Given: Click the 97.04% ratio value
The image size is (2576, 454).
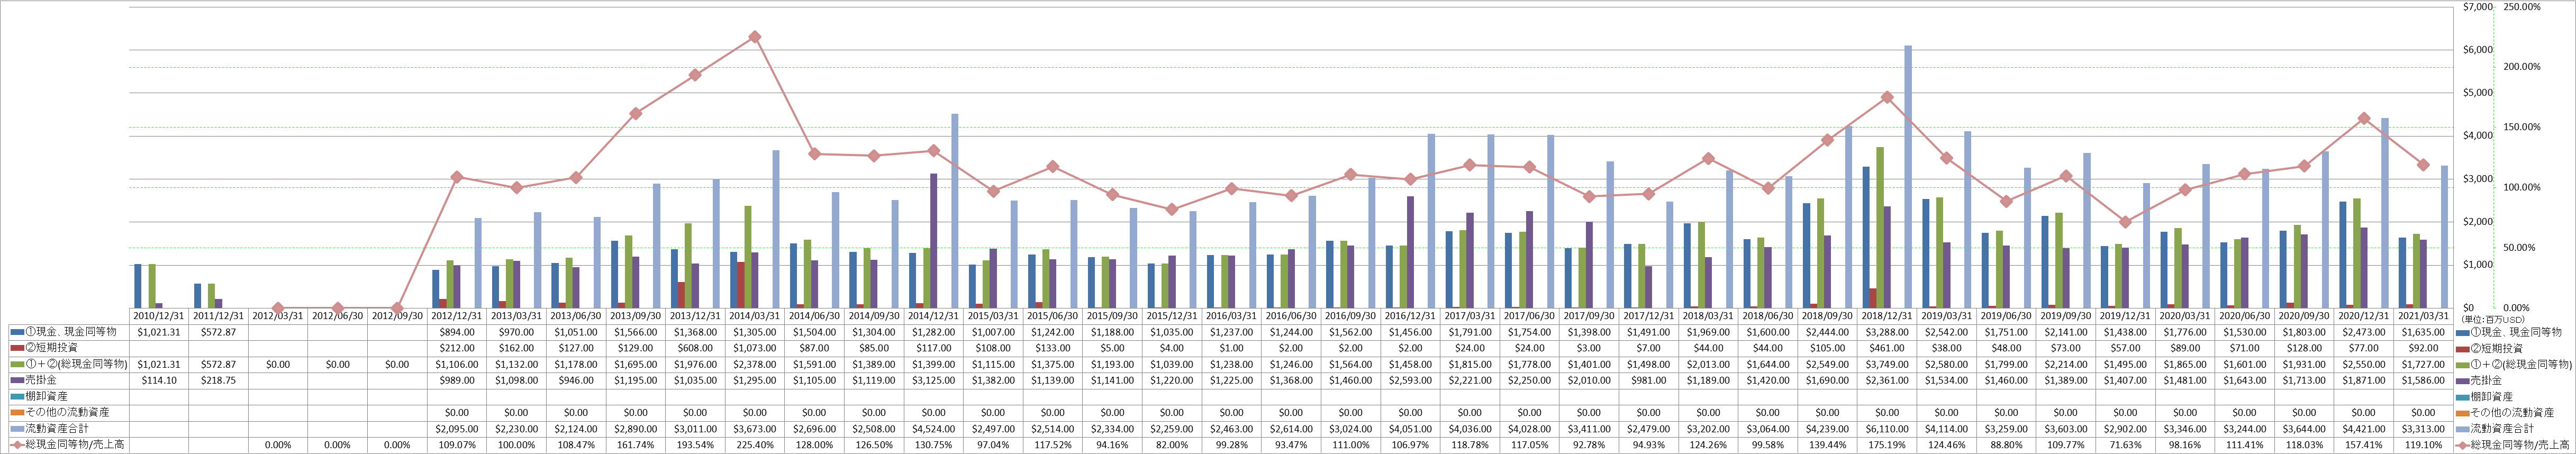Looking at the screenshot, I should pyautogui.click(x=993, y=444).
